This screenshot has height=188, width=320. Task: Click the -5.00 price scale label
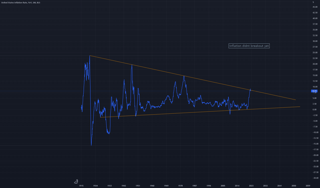coord(315,121)
